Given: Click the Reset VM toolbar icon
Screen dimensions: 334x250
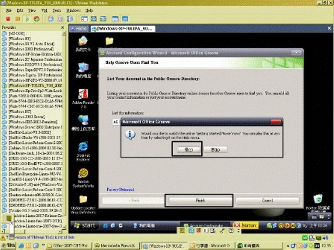Looking at the screenshot, I should coord(37,19).
